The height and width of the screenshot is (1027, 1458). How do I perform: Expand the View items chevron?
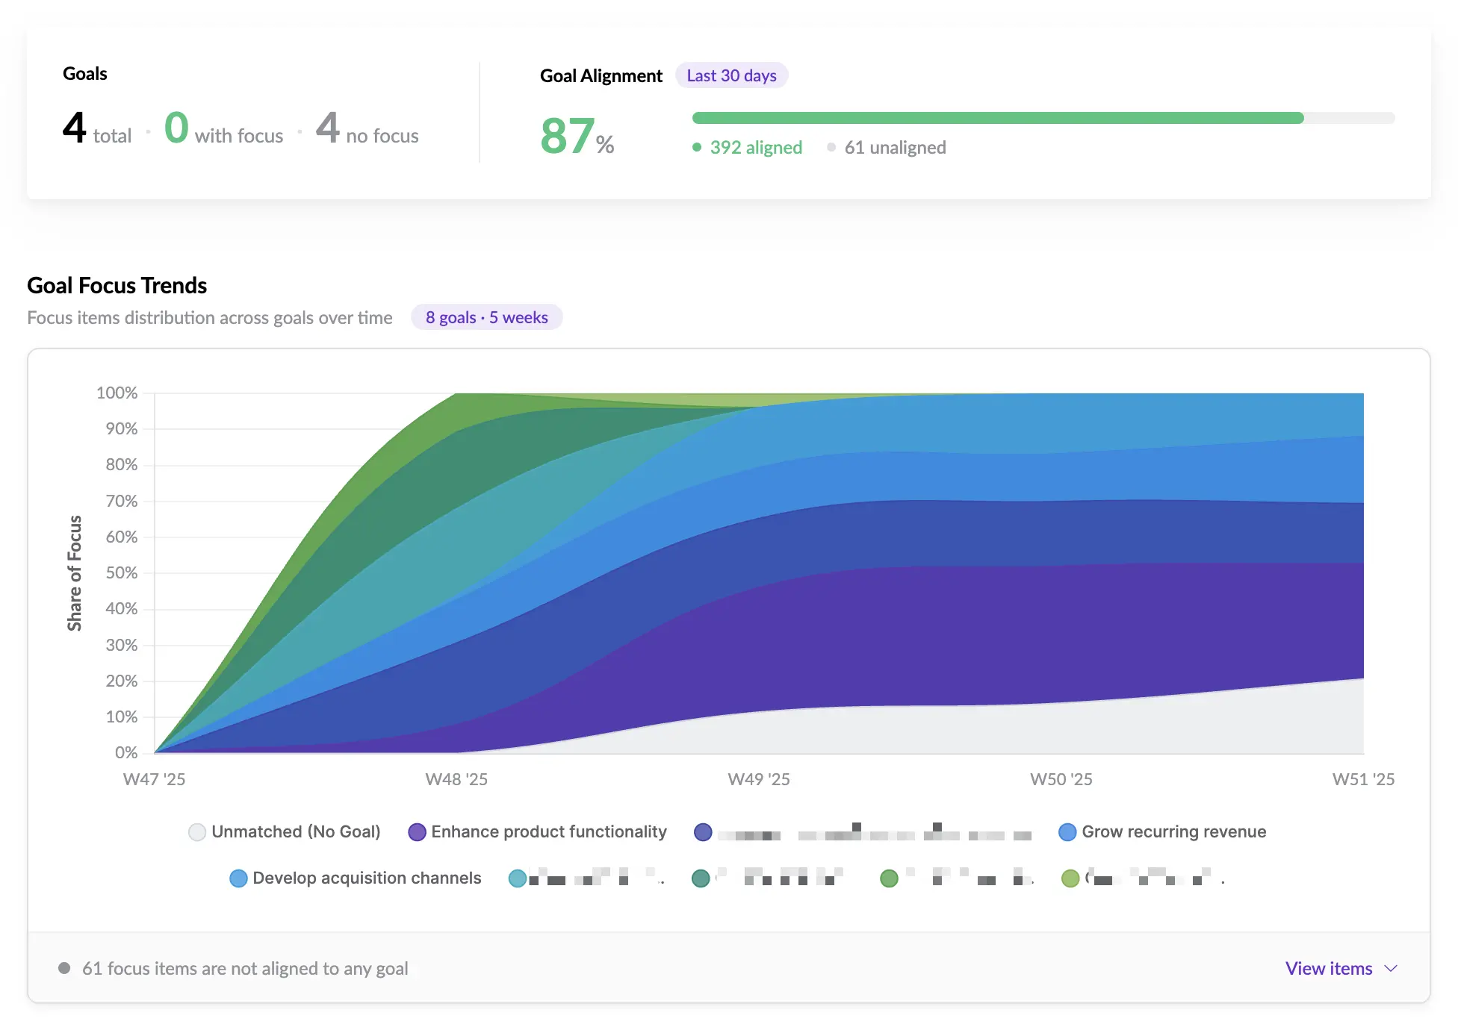click(1391, 969)
